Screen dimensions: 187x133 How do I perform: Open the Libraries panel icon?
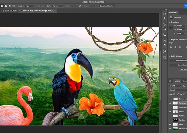point(165,58)
